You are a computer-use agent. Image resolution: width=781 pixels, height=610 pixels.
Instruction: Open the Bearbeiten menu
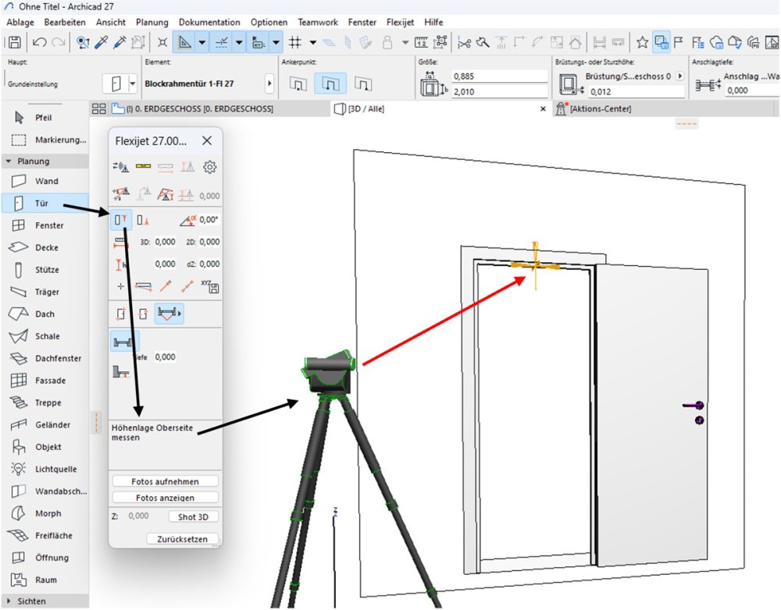[x=65, y=22]
